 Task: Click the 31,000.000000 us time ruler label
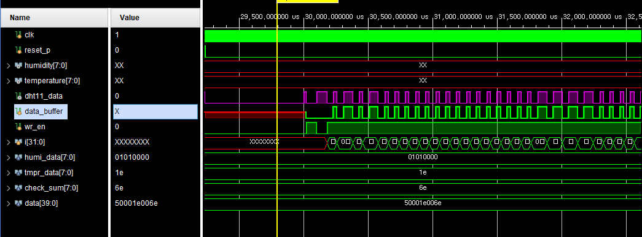tap(464, 17)
